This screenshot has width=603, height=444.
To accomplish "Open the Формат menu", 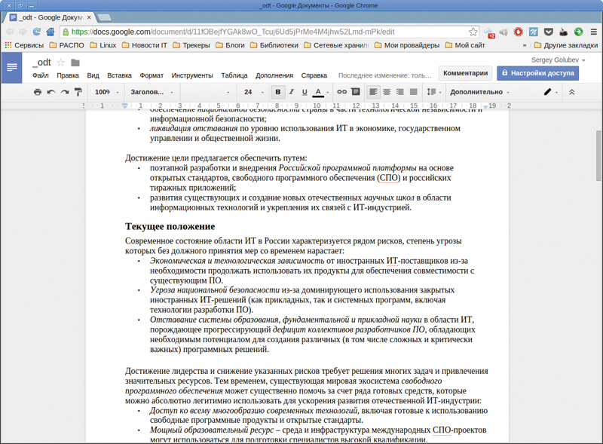I will point(152,75).
